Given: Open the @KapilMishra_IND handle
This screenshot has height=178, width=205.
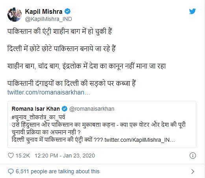Looking at the screenshot, I should (x=48, y=19).
